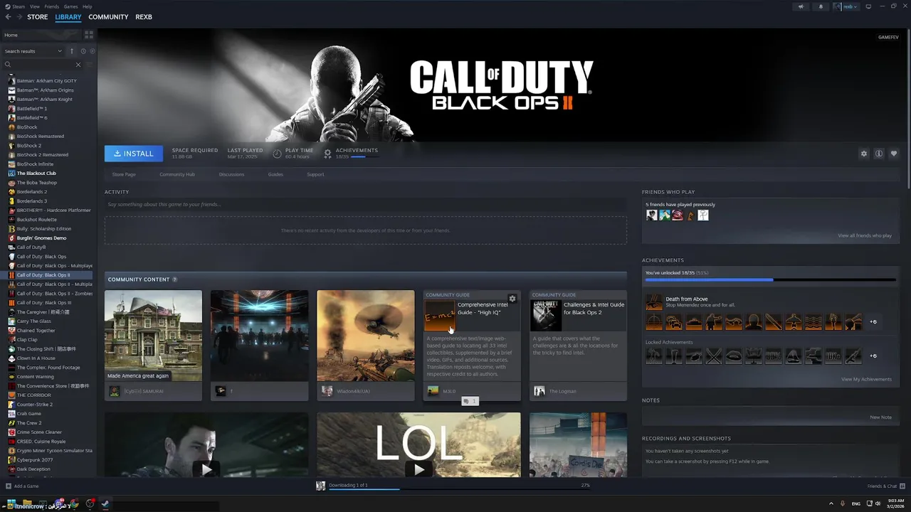Select Call of Duty: Black Ops III in library

pos(43,303)
